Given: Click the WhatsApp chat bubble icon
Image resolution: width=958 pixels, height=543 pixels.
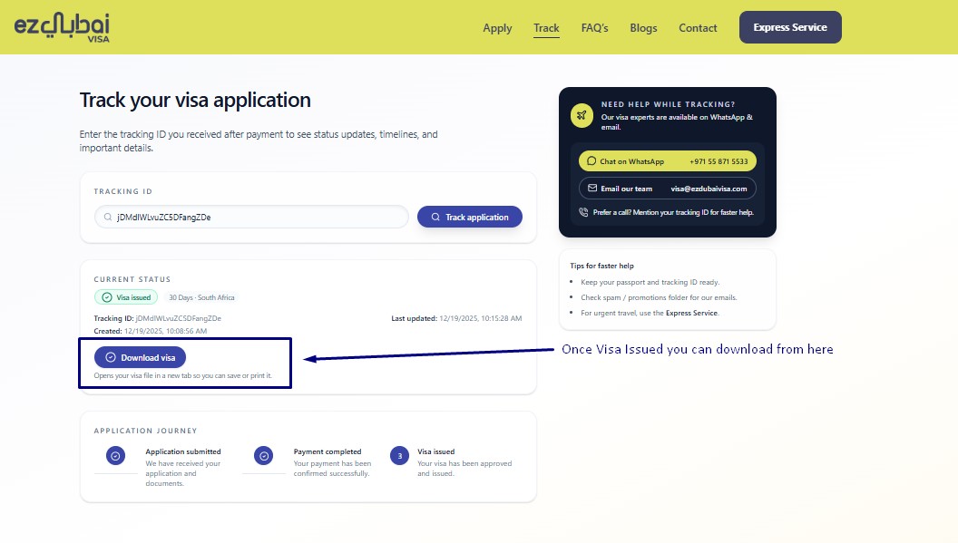Looking at the screenshot, I should click(591, 161).
